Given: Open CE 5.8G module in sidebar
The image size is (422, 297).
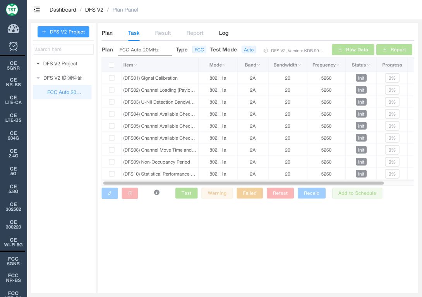Looking at the screenshot, I should pyautogui.click(x=13, y=189).
